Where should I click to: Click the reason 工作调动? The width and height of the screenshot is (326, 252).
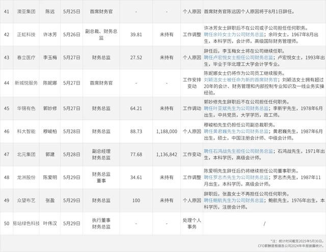pos(192,108)
